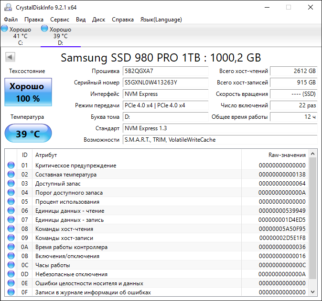Select row Часы работы

click(157, 265)
